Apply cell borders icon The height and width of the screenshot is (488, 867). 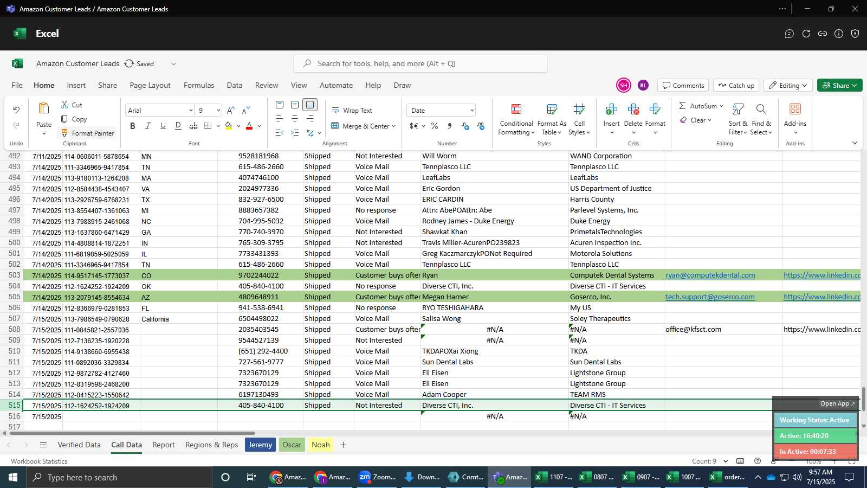pos(208,126)
